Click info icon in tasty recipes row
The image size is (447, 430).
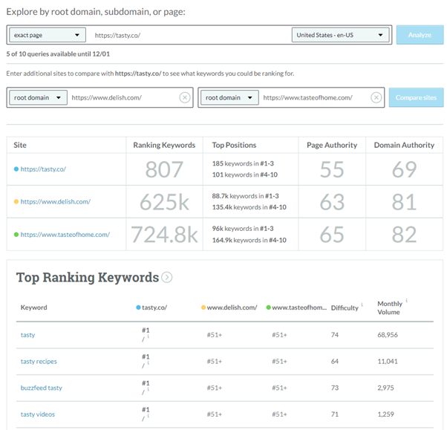149,362
